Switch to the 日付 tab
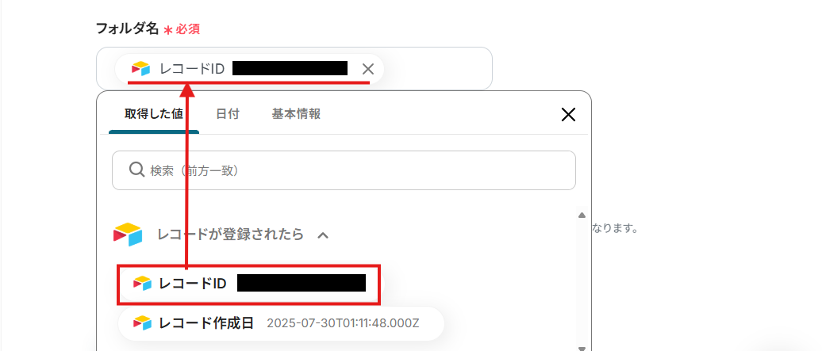The height and width of the screenshot is (351, 822). pos(228,113)
